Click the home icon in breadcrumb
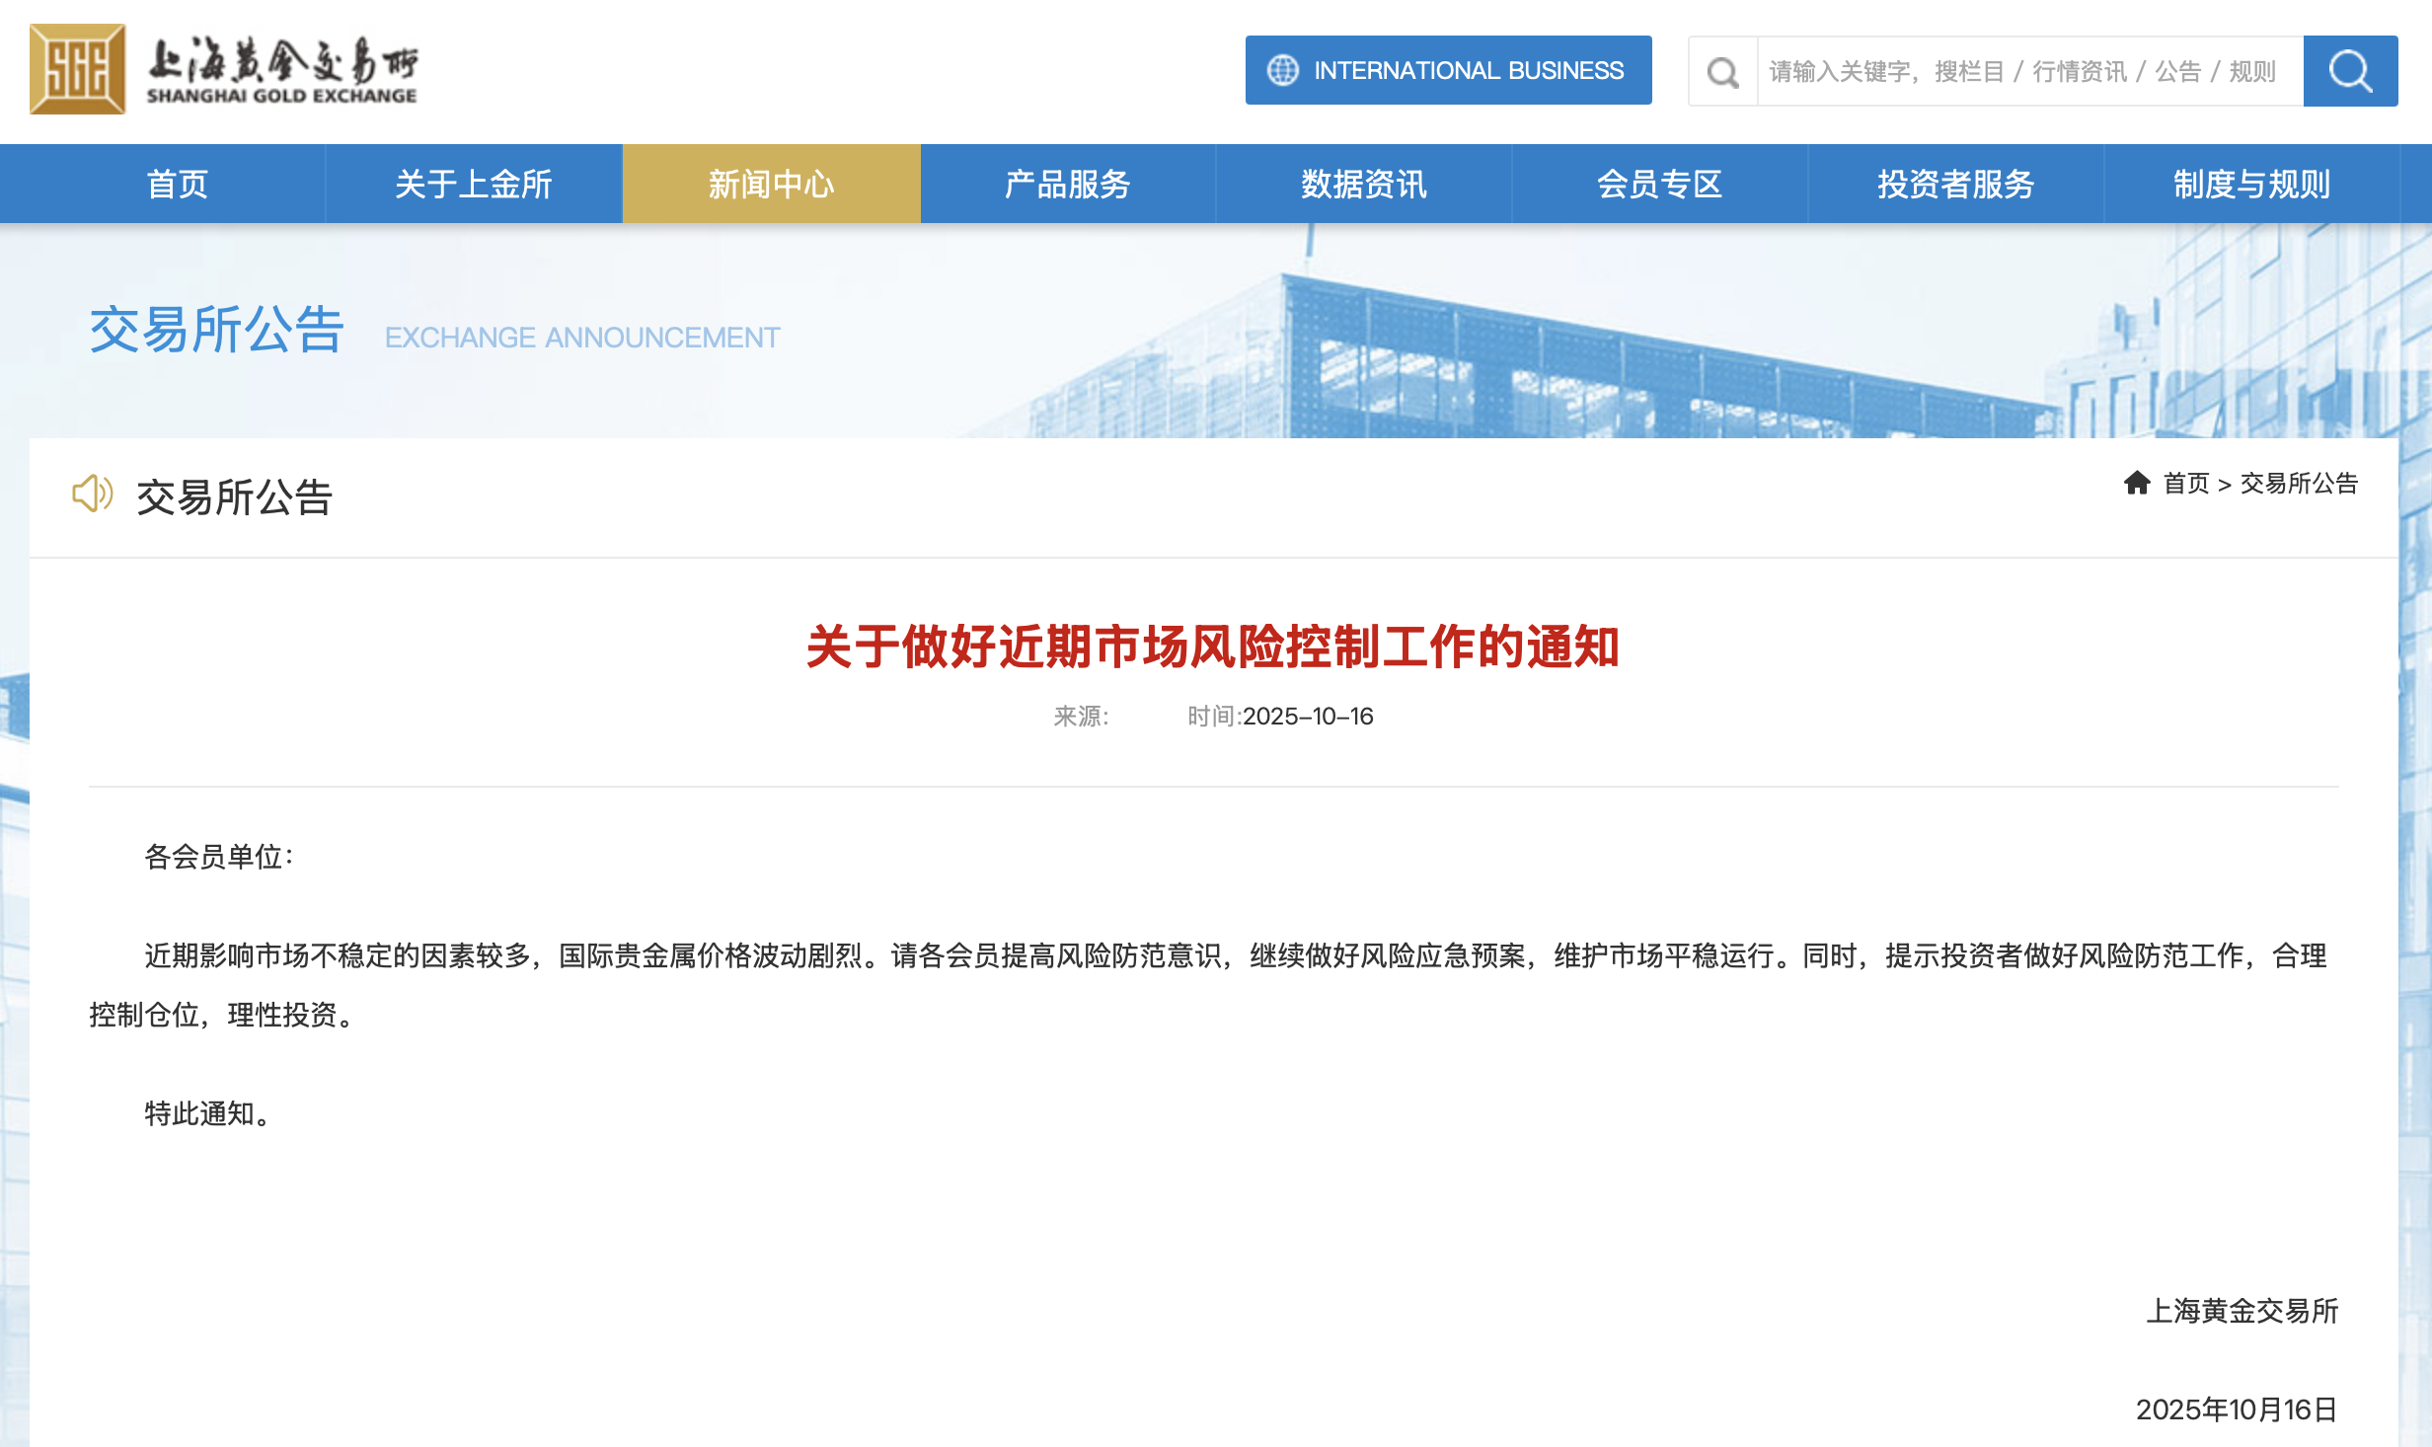The width and height of the screenshot is (2432, 1447). [2137, 483]
